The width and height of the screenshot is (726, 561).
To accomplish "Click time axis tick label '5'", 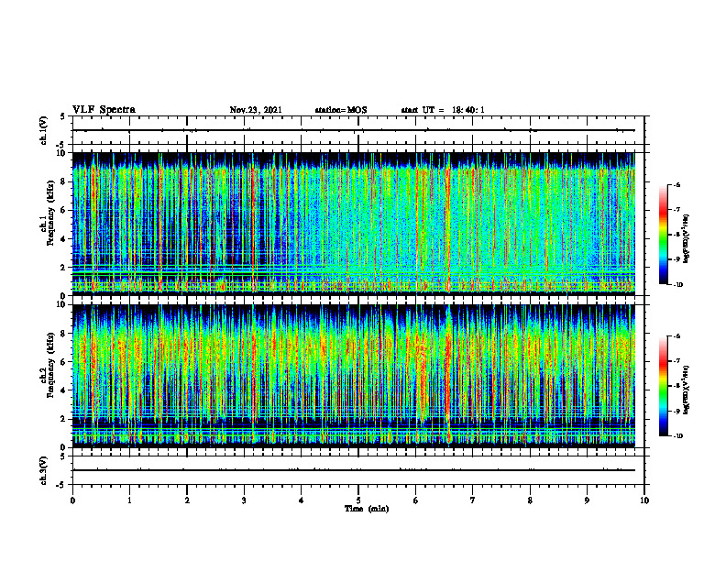I will click(358, 500).
